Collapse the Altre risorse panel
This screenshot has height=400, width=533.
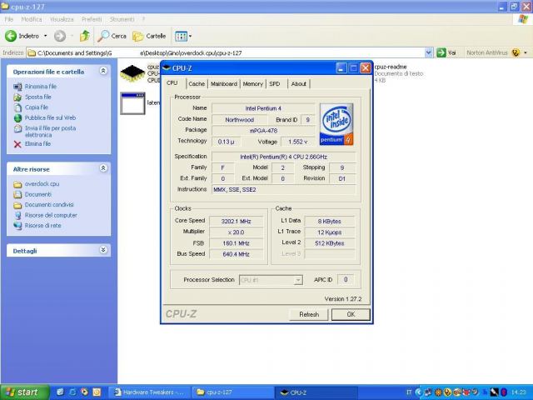pos(103,168)
